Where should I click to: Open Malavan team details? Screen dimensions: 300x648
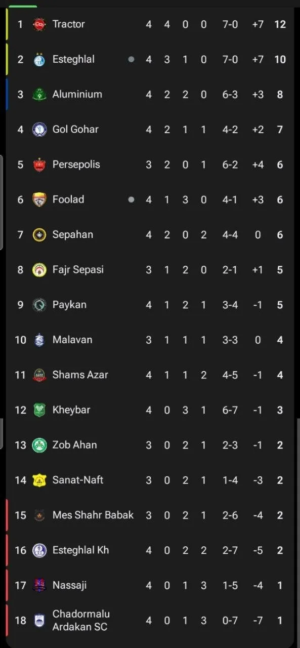[x=72, y=340]
